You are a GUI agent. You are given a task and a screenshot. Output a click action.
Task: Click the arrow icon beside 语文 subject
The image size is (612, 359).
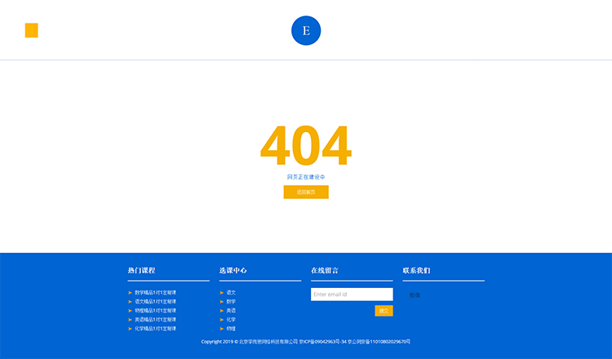(x=222, y=292)
